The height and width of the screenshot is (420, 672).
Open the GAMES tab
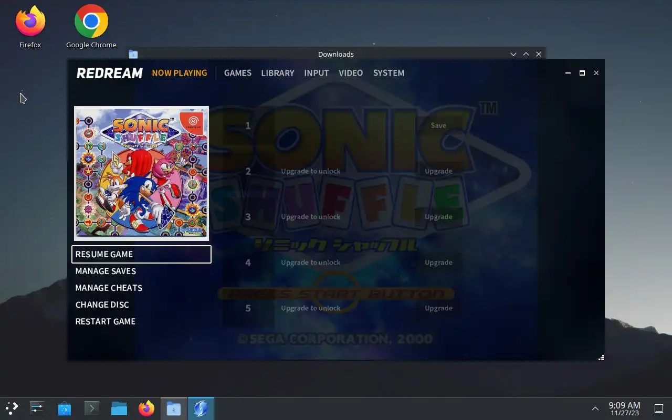238,73
